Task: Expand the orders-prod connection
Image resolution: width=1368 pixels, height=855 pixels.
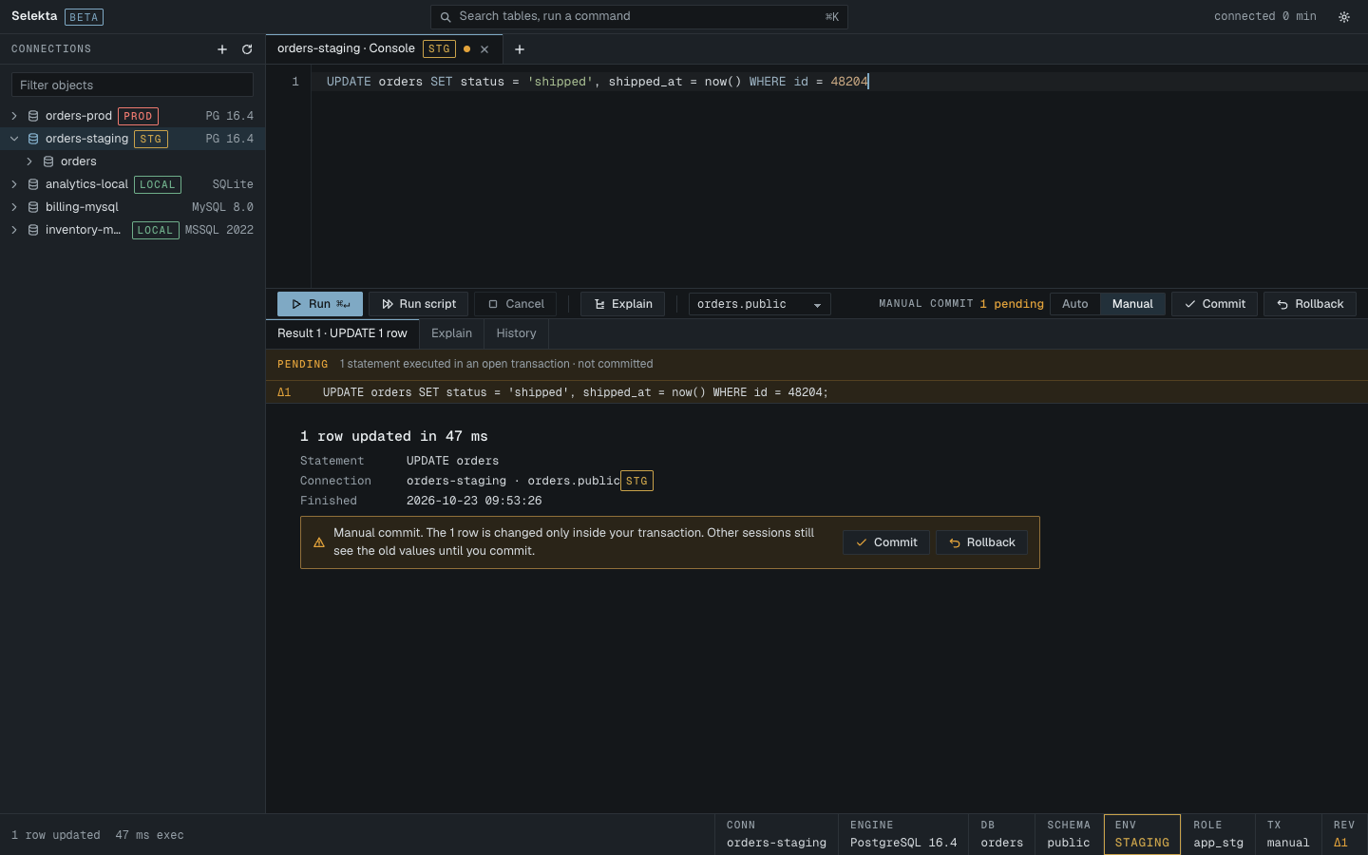Action: coord(14,116)
